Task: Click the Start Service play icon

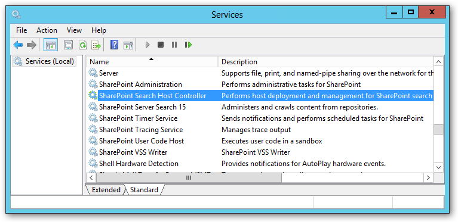Action: 147,45
